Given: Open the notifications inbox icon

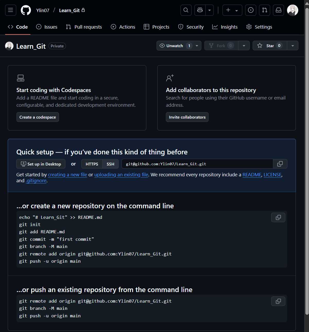Looking at the screenshot, I should tap(279, 10).
